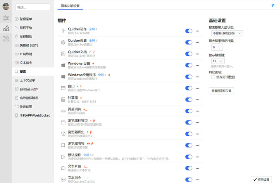Click the user avatar picture
This screenshot has height=183, width=279.
tap(6, 7)
